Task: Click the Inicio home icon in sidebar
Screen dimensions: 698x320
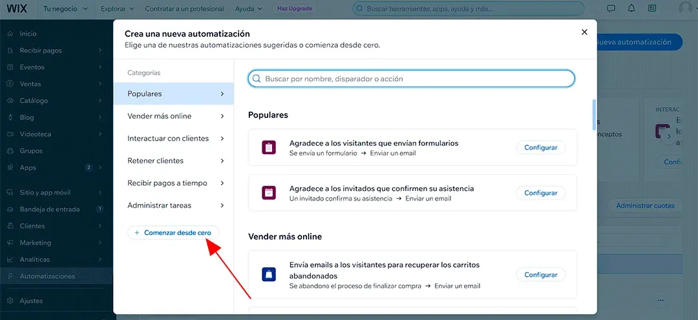Action: point(10,34)
